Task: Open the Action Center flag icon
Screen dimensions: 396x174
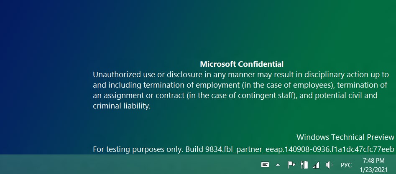Action: [x=291, y=165]
